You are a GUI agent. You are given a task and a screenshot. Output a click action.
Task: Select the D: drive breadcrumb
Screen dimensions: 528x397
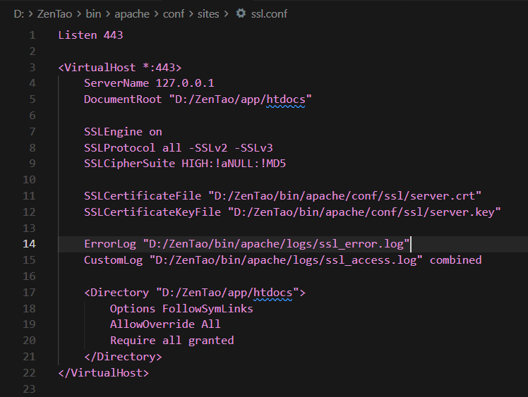point(19,13)
